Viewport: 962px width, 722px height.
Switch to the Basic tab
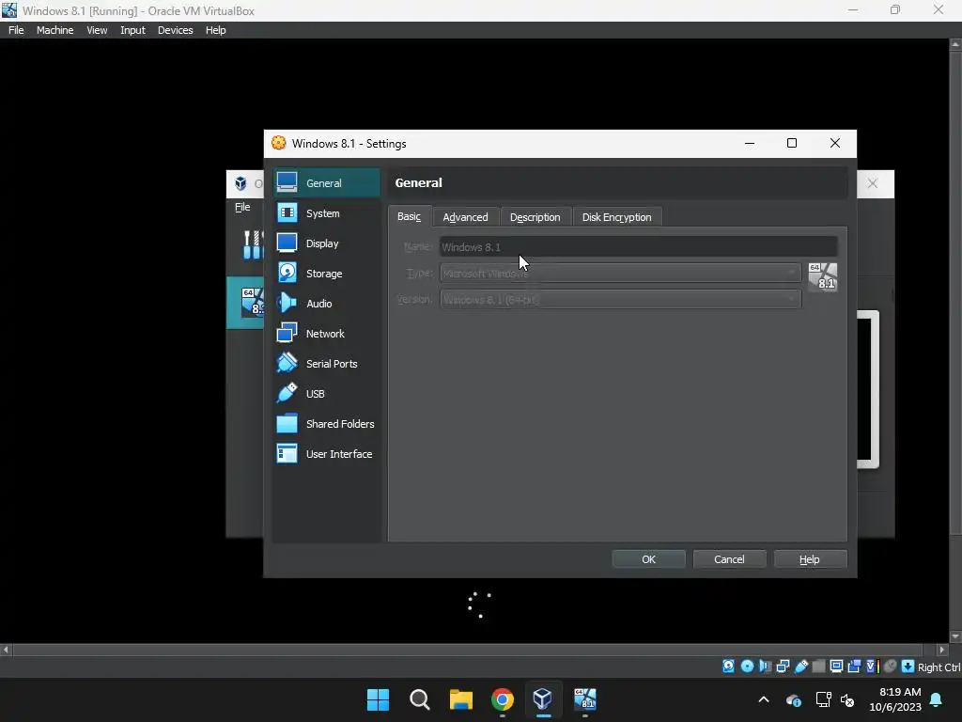coord(409,217)
